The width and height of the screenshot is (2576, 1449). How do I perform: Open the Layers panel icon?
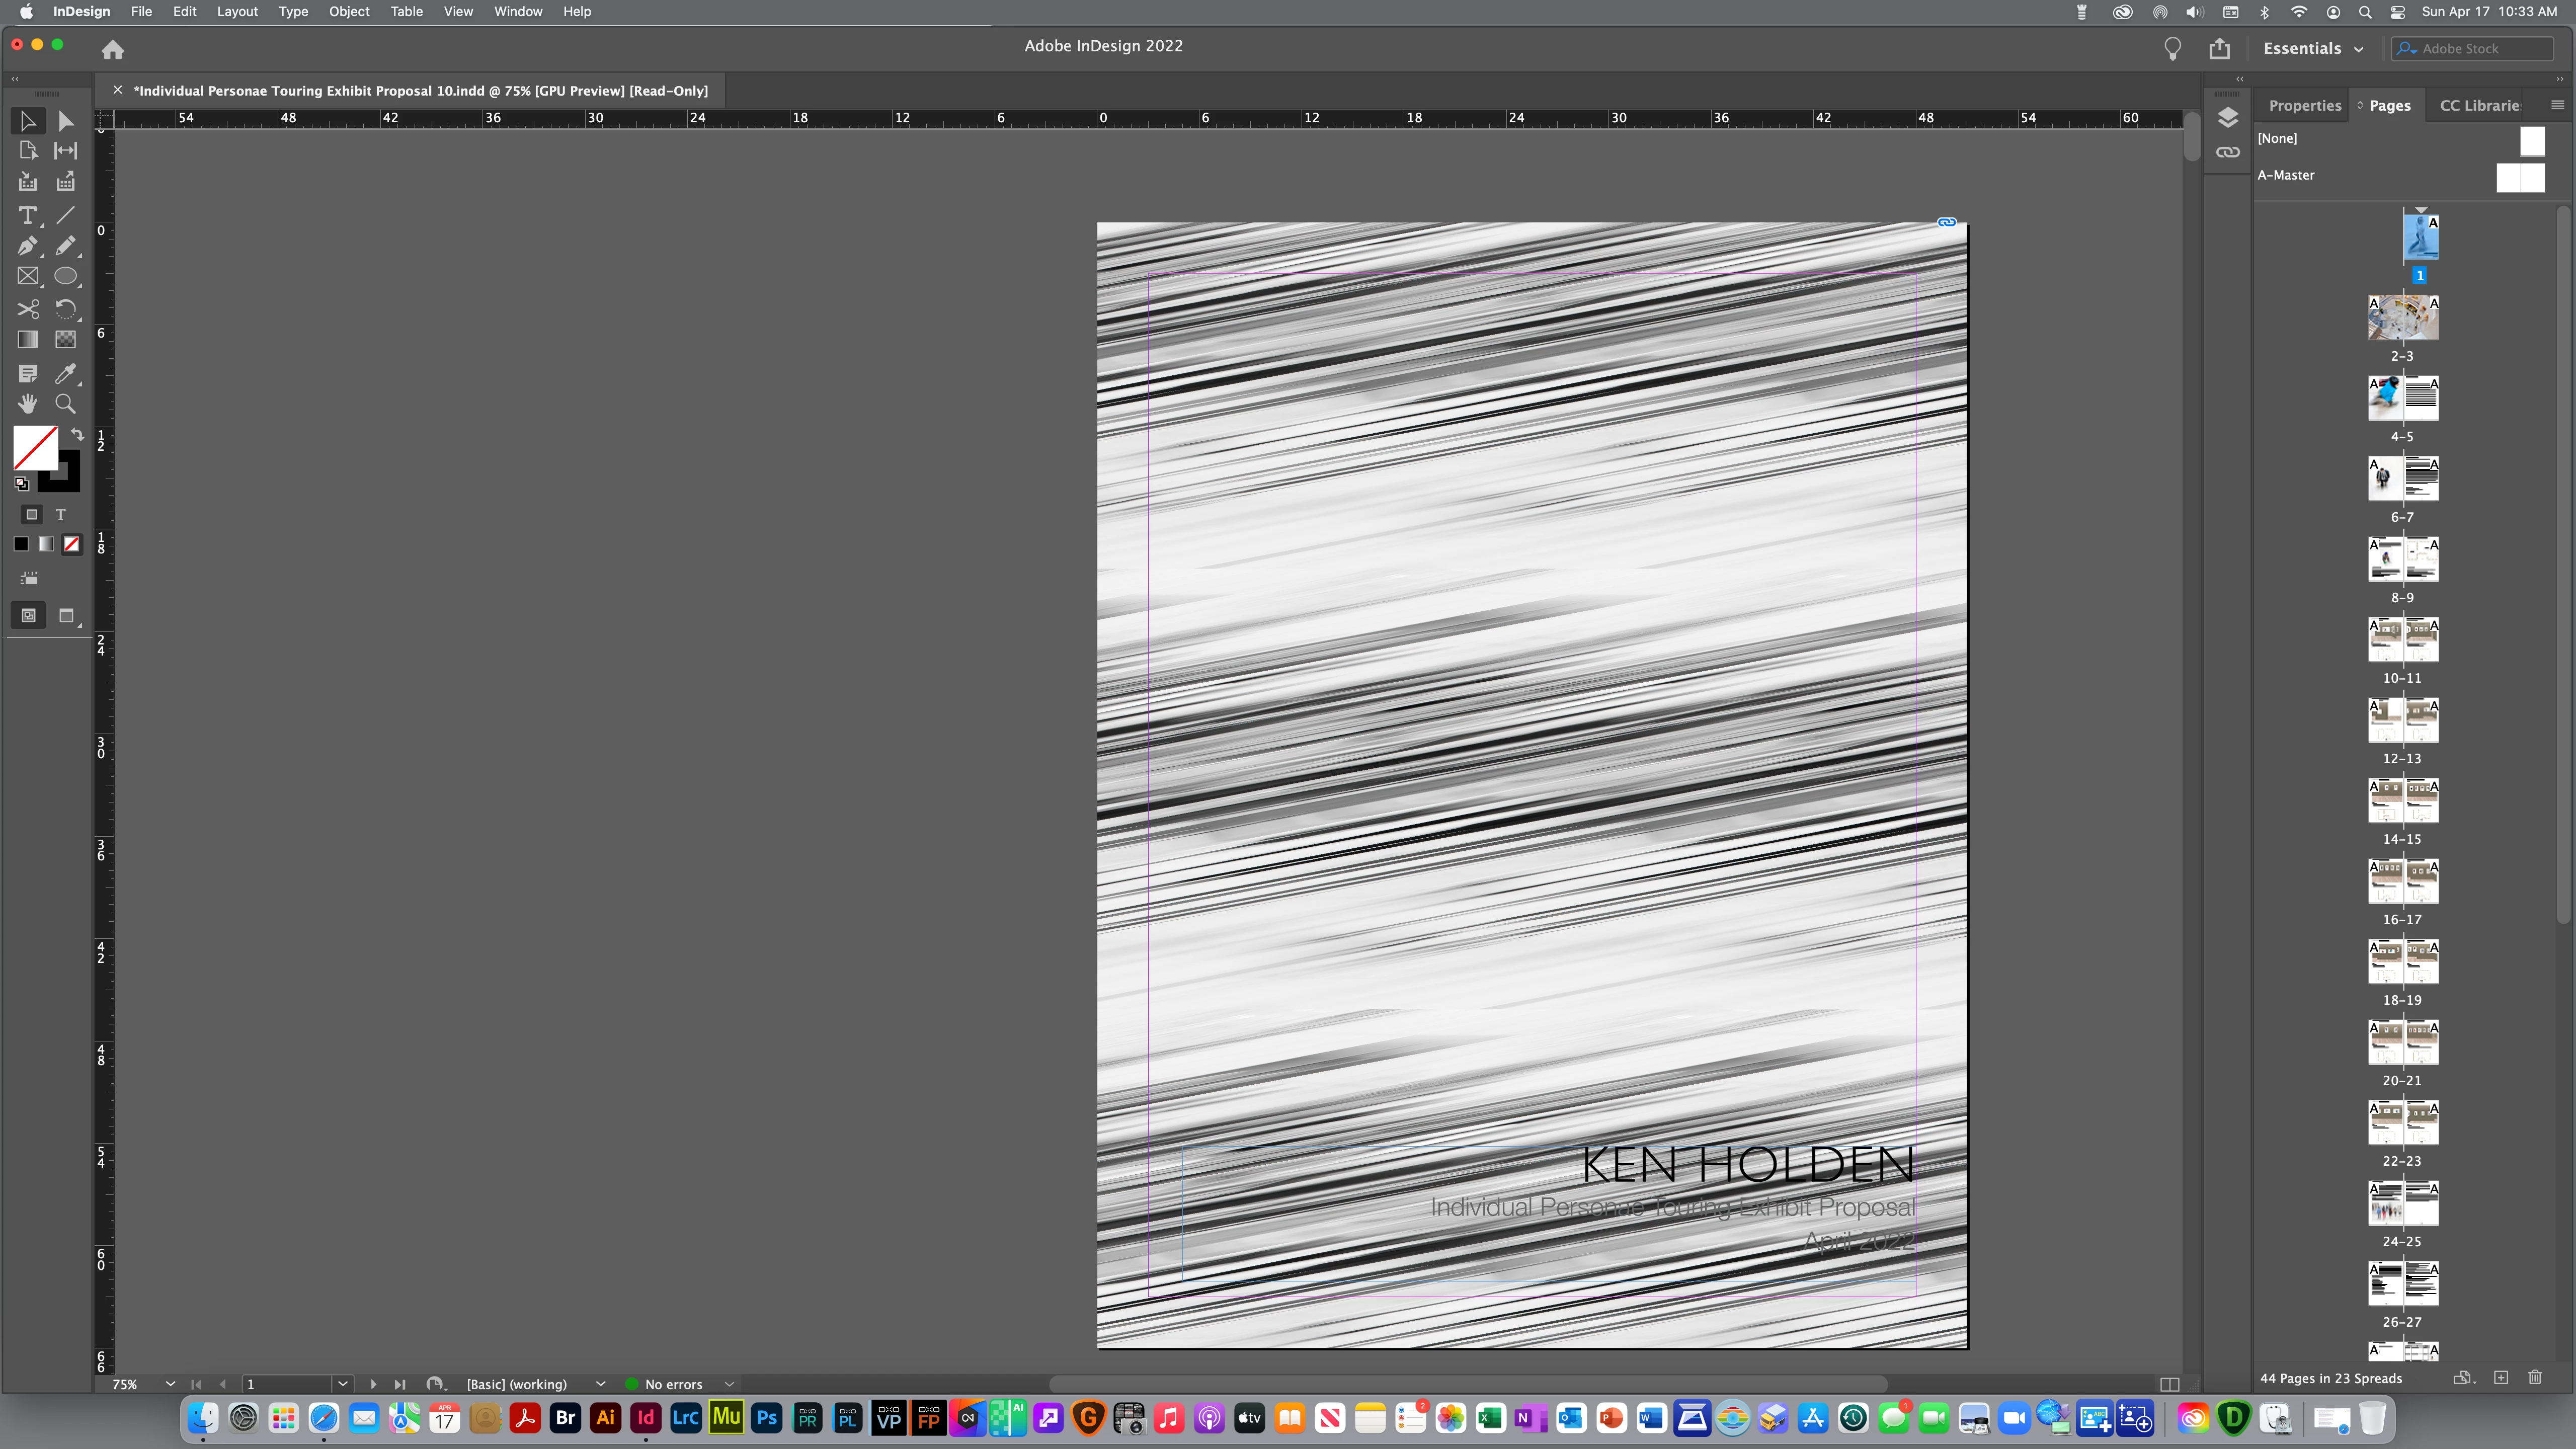pos(2227,118)
